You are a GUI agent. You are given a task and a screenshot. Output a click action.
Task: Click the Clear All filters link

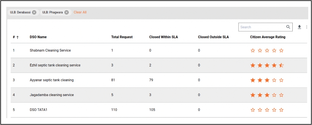coord(80,12)
